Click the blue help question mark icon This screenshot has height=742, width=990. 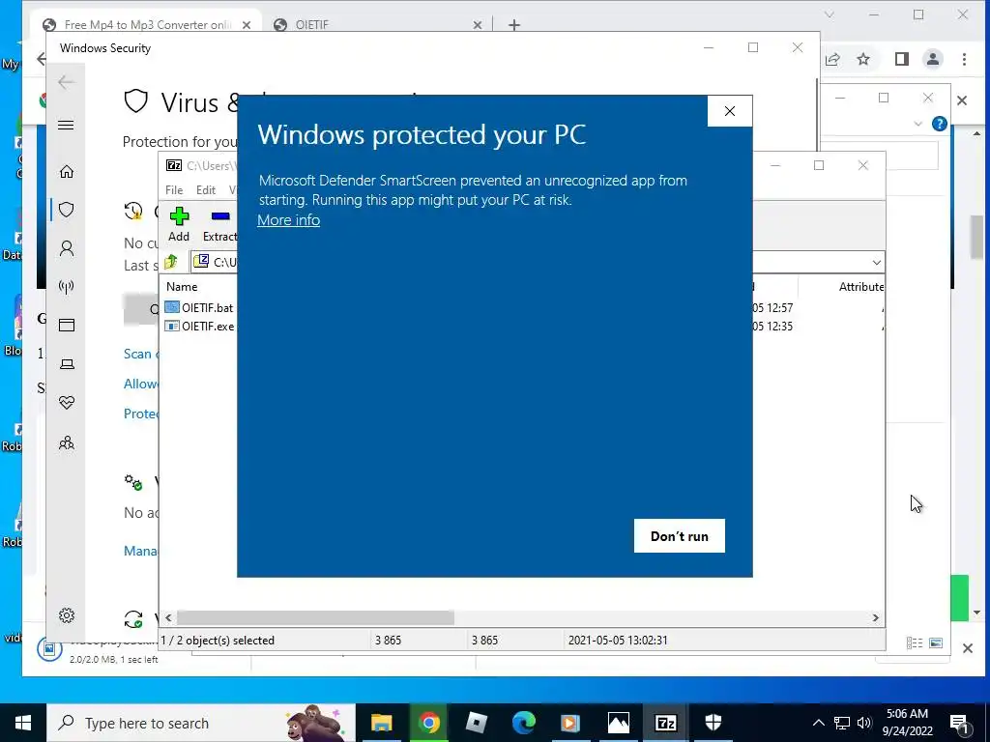tap(939, 124)
